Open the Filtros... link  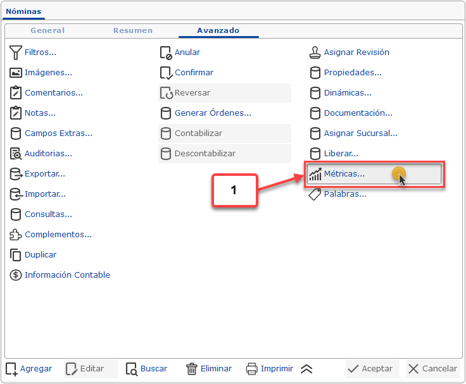41,53
